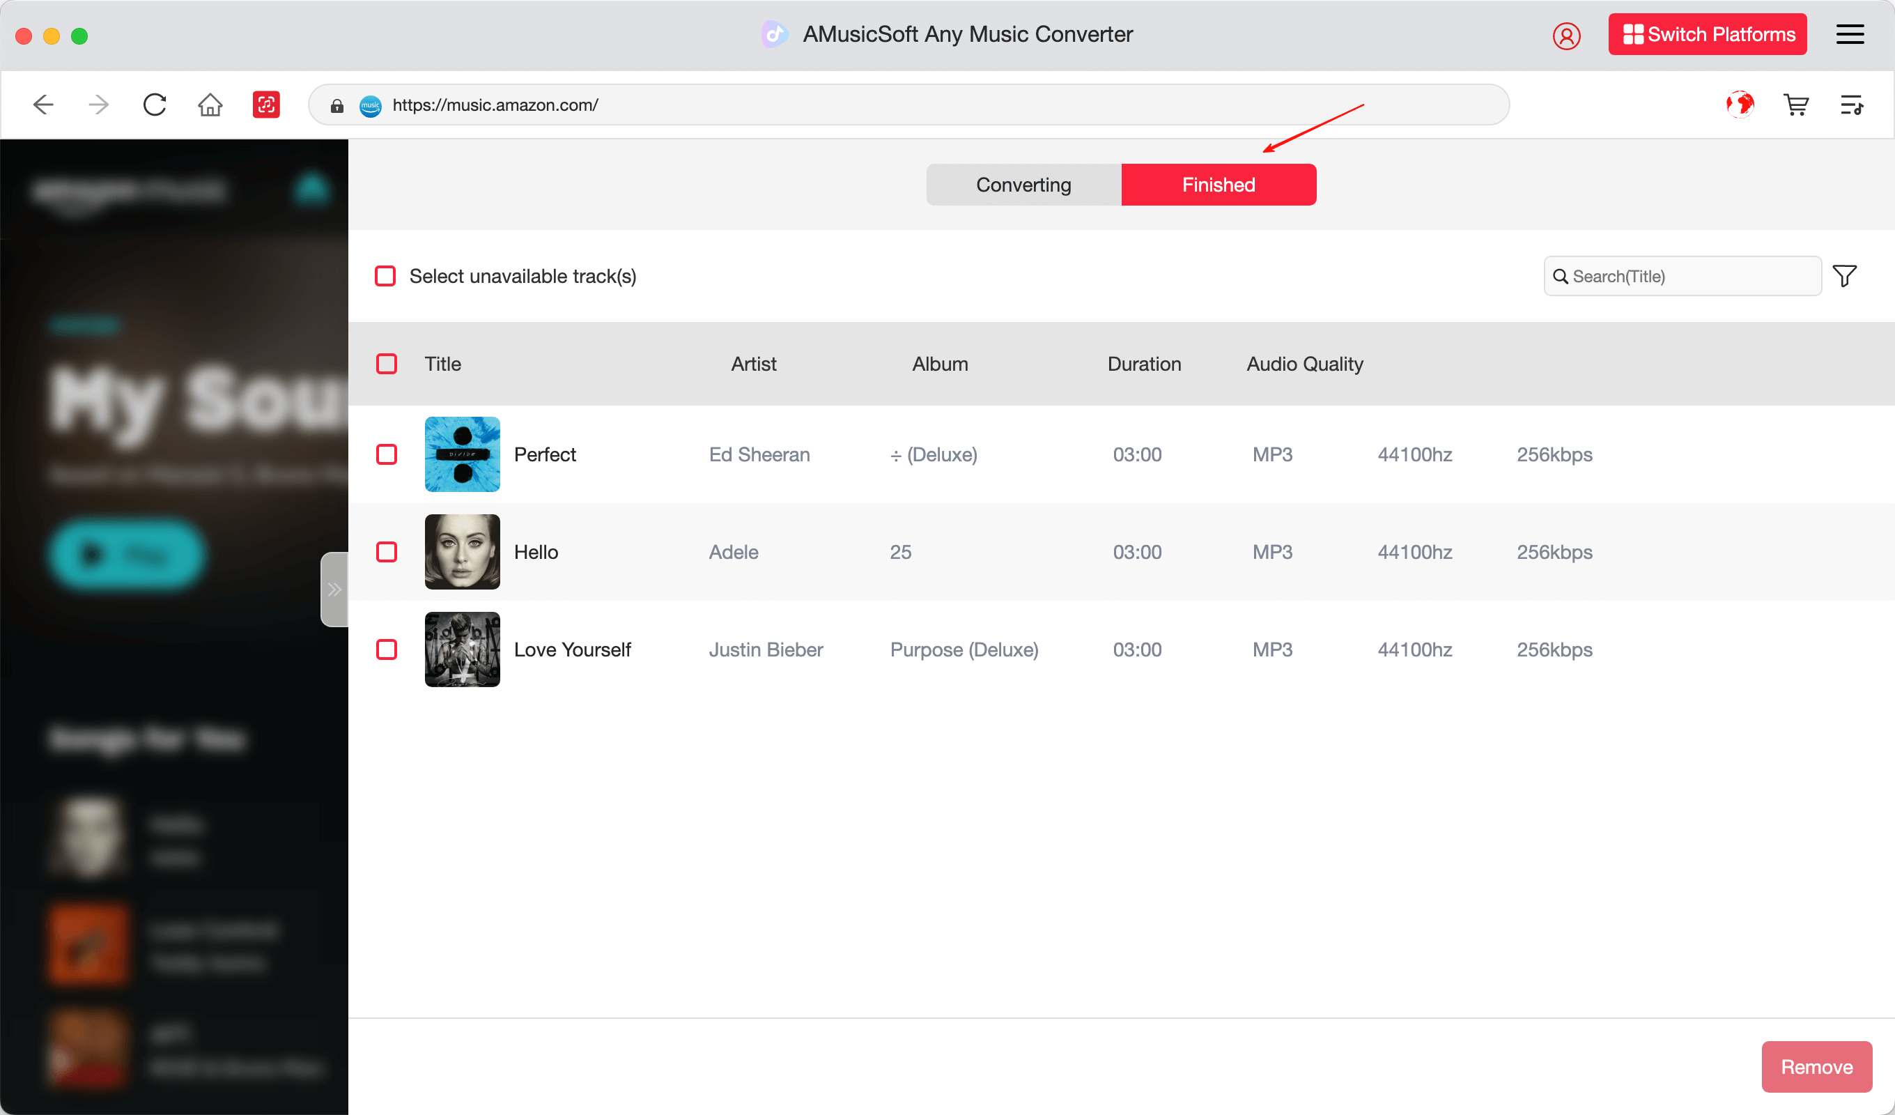Click the Search(Title) input field

pos(1683,276)
